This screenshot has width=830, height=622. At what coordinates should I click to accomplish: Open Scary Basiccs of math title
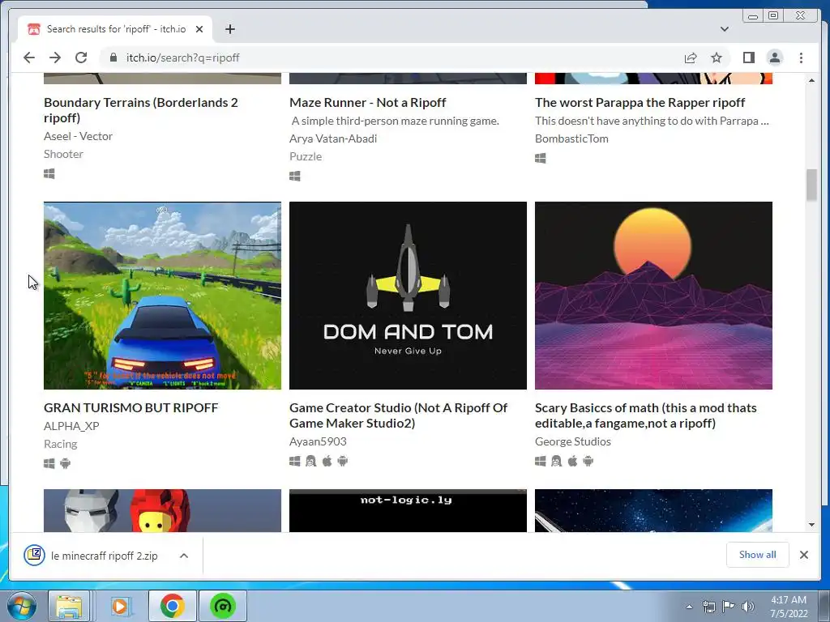click(646, 415)
